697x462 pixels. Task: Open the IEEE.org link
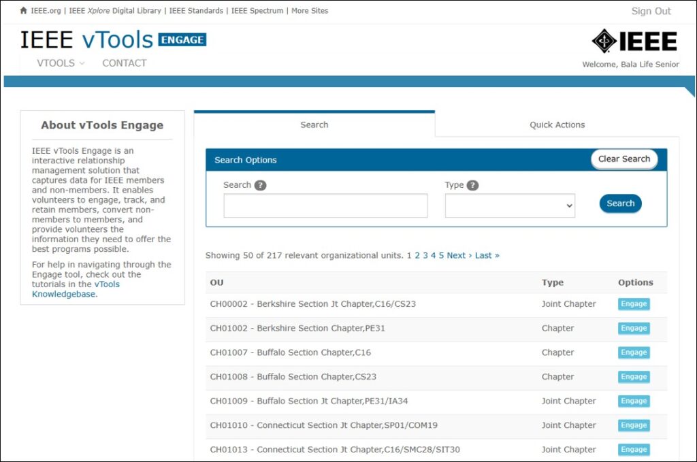[46, 11]
